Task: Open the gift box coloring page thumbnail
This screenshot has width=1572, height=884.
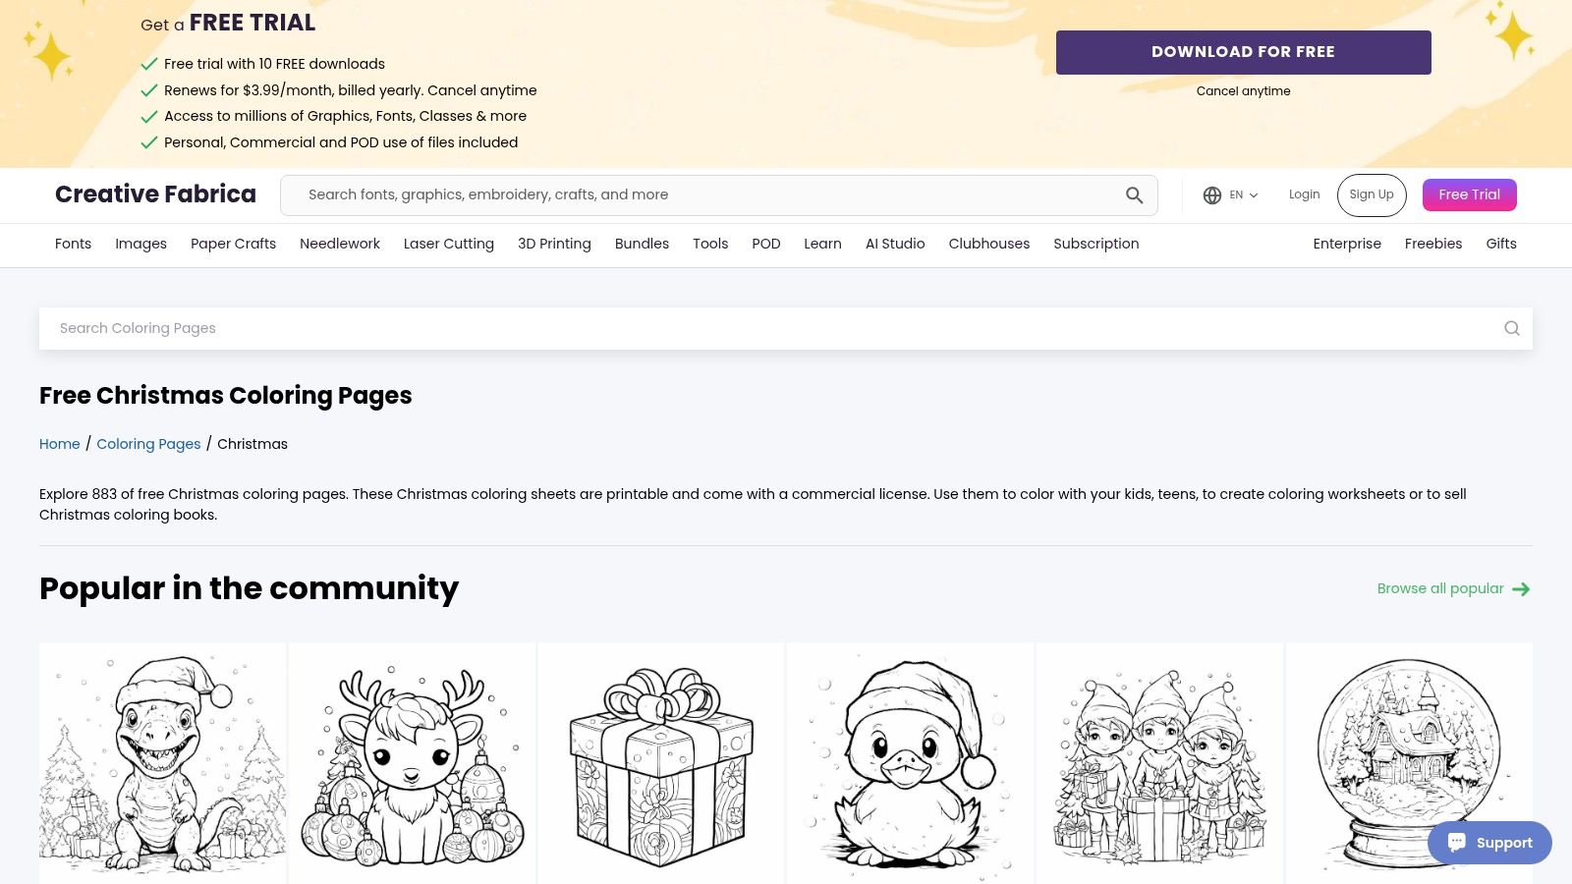Action: pos(661,761)
